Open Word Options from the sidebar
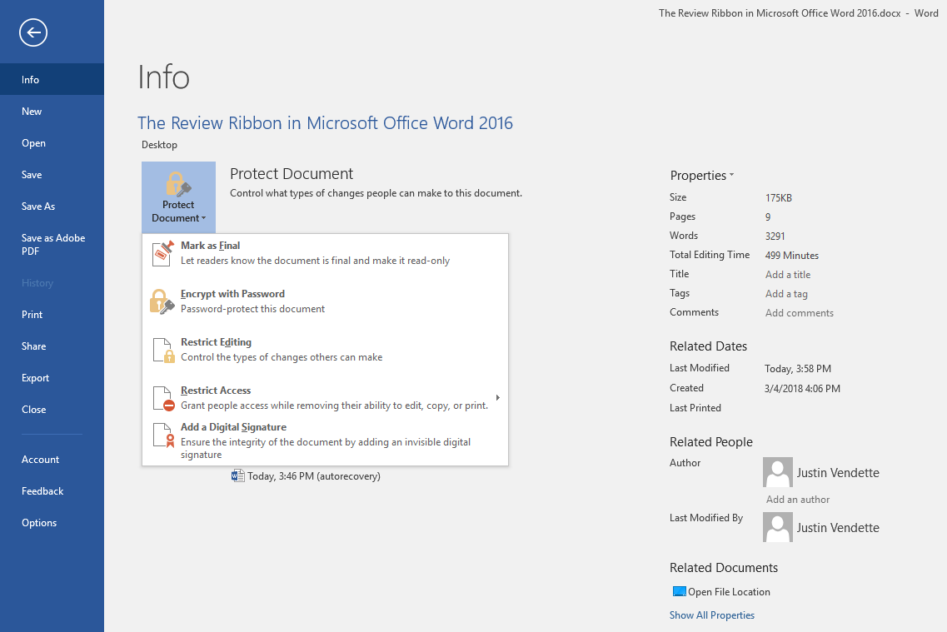The width and height of the screenshot is (947, 632). 52,523
